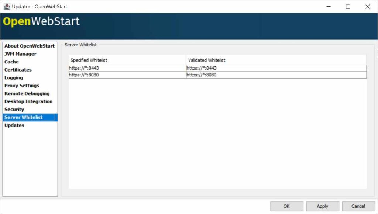Show the Logging settings
The height and width of the screenshot is (214, 378).
point(30,78)
